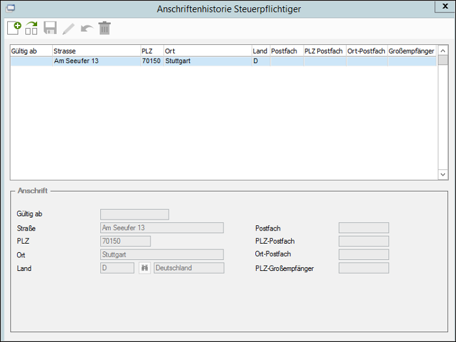
Task: Click the delete trash can icon
Action: [105, 28]
